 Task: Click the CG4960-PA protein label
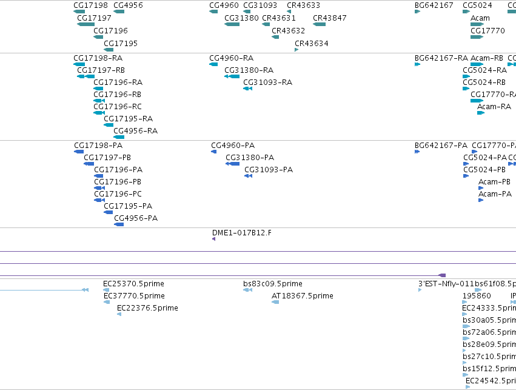(x=233, y=146)
